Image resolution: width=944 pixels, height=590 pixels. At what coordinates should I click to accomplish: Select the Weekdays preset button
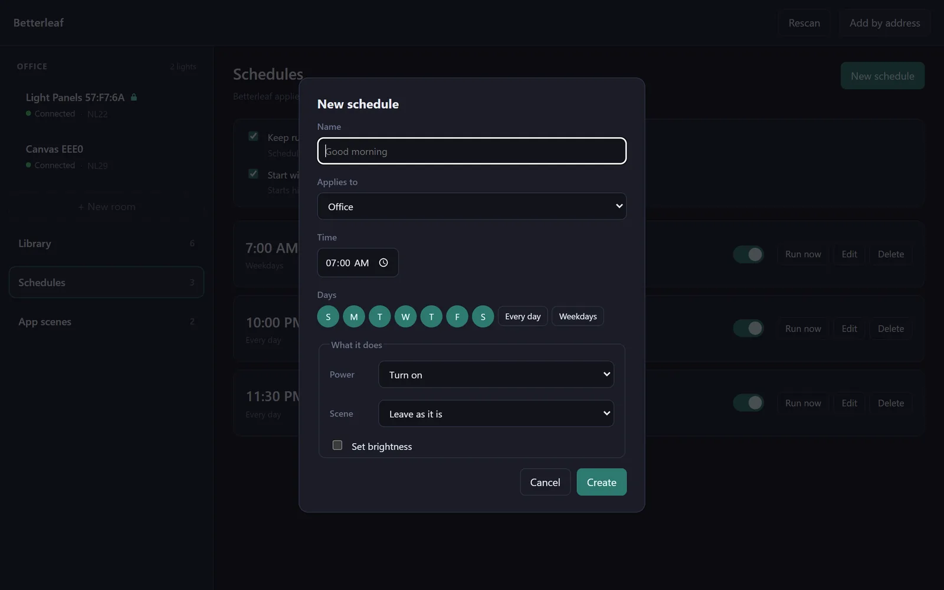click(578, 316)
